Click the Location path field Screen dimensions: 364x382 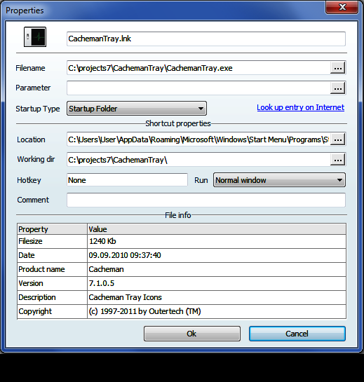198,139
